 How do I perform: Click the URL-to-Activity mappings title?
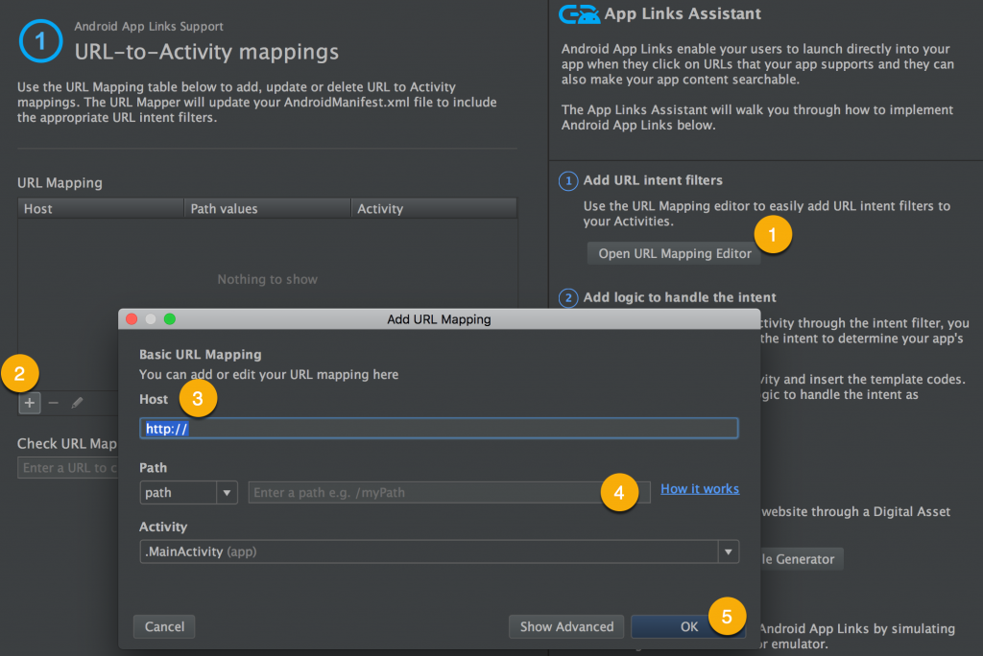[206, 52]
